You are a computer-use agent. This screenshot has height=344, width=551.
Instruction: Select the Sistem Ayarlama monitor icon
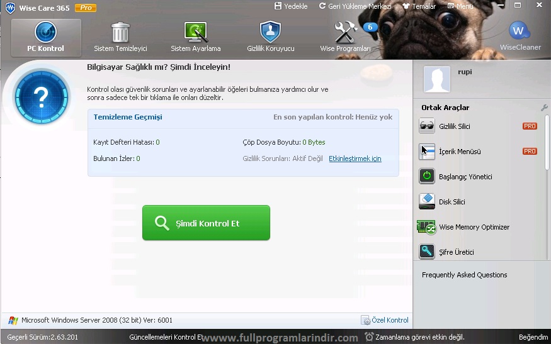pos(196,32)
